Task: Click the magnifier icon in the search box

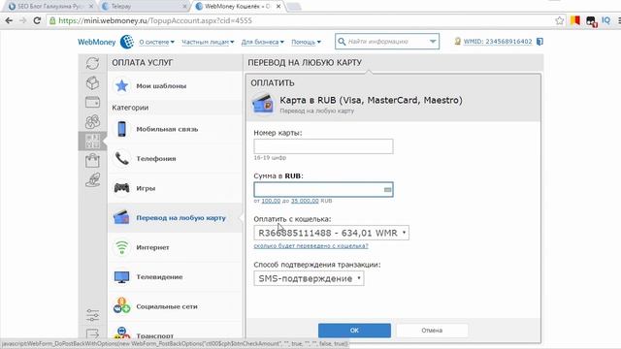Action: tap(342, 42)
